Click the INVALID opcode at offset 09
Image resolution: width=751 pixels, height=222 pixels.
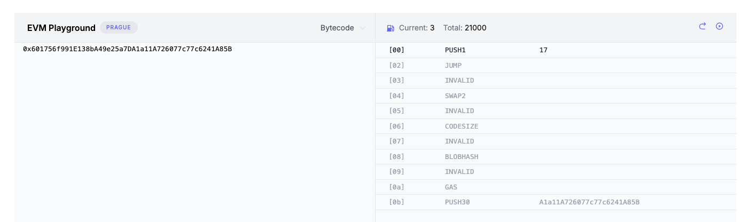click(459, 172)
